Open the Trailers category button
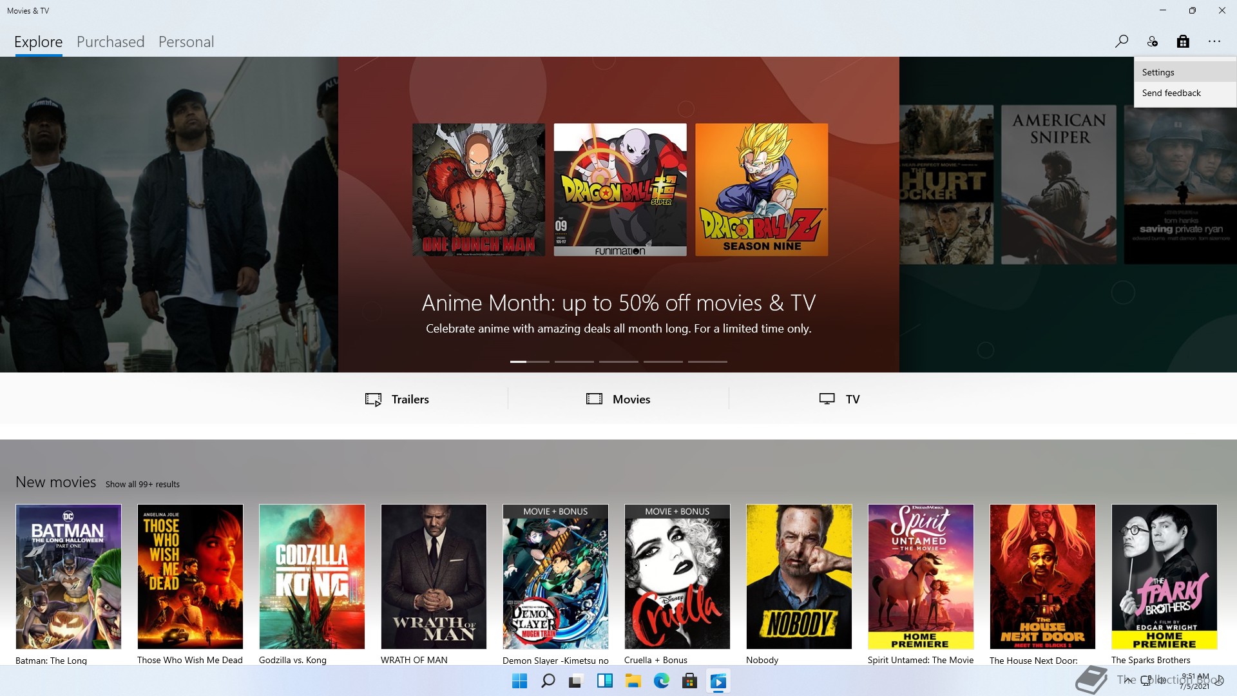Screen dimensions: 1237x696 click(397, 399)
